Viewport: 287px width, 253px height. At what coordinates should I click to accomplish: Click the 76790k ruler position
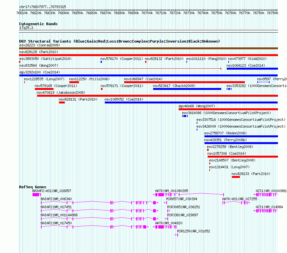(x=272, y=13)
